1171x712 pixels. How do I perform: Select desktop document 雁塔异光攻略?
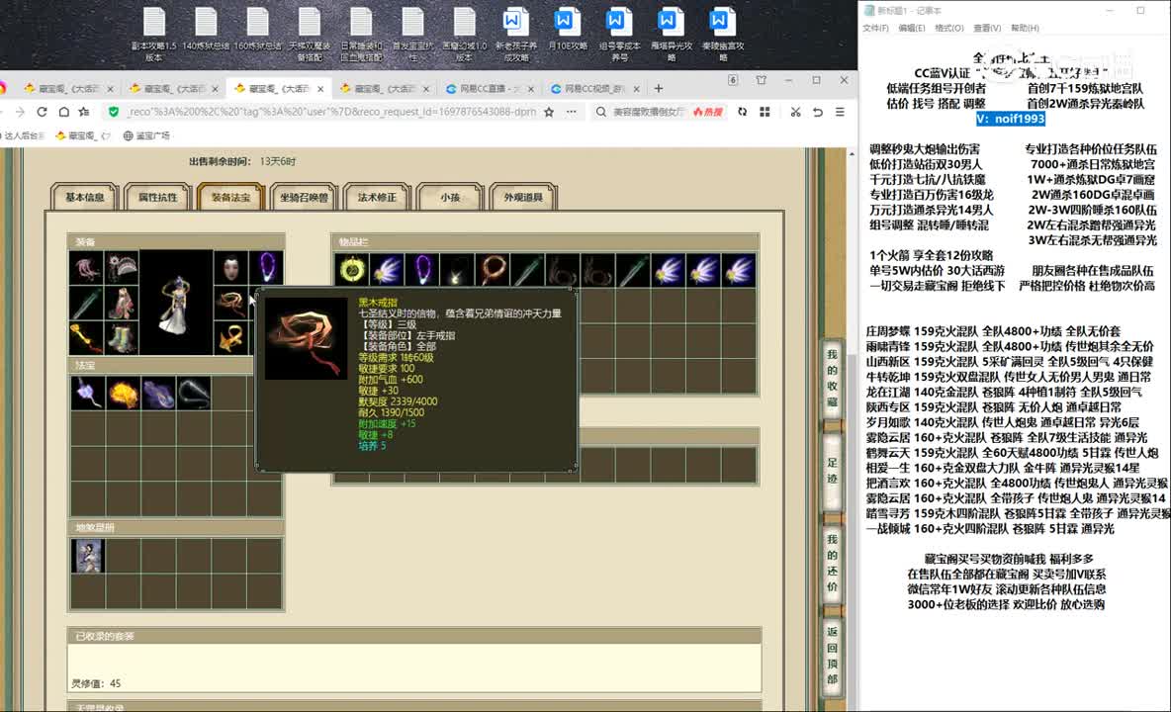click(x=671, y=34)
